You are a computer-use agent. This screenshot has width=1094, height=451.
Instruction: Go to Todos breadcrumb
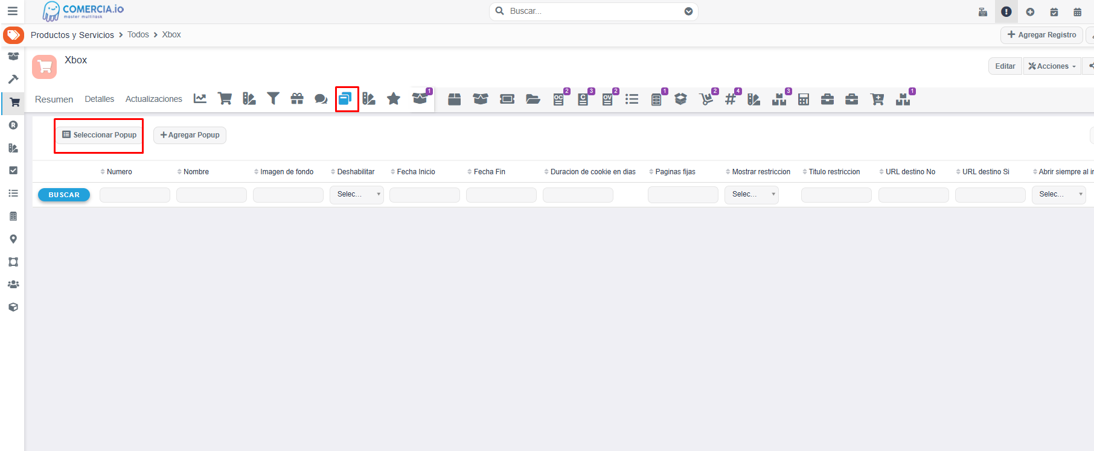pos(138,34)
